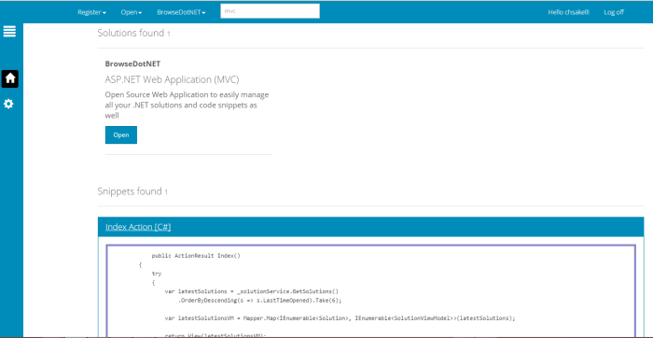Select the solution description starting Open Source Web Application
This screenshot has width=653, height=338.
[x=187, y=105]
